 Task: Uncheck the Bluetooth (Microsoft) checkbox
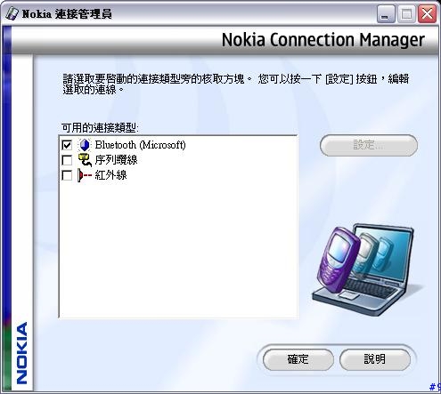click(x=67, y=145)
